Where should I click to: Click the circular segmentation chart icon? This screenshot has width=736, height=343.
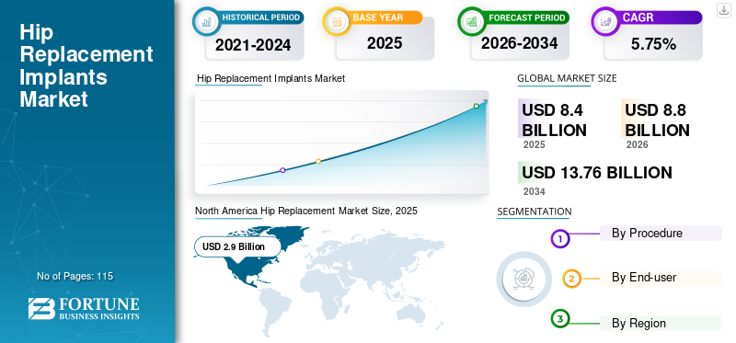click(x=523, y=279)
